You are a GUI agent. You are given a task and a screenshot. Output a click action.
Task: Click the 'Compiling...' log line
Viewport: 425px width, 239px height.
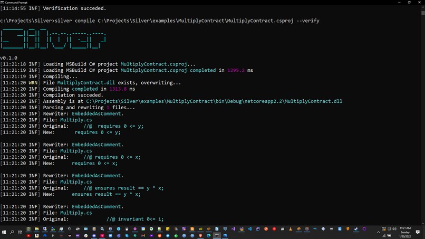tap(60, 77)
